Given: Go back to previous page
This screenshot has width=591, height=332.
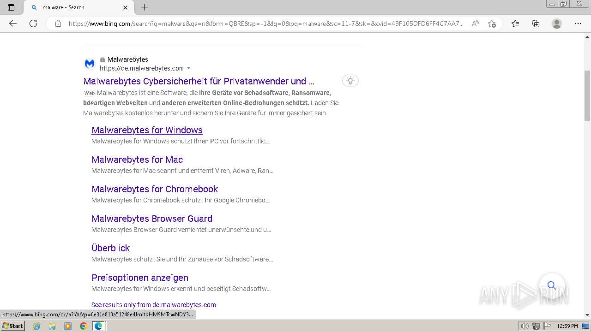Looking at the screenshot, I should pyautogui.click(x=13, y=24).
